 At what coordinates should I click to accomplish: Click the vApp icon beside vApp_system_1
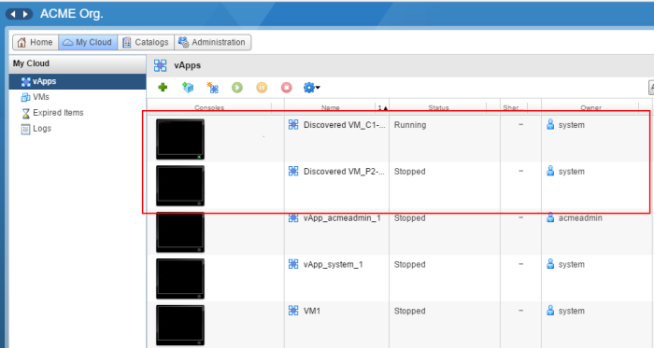click(x=293, y=264)
